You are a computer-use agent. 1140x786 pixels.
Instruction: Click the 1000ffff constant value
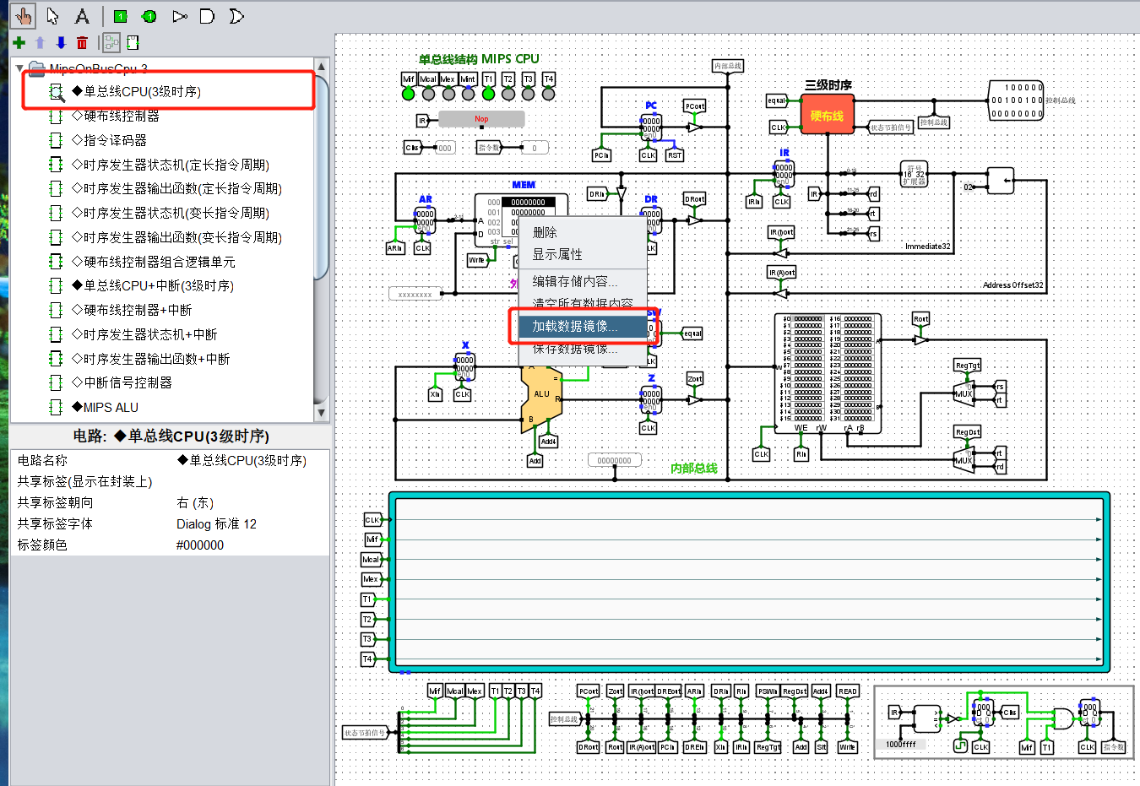click(901, 745)
